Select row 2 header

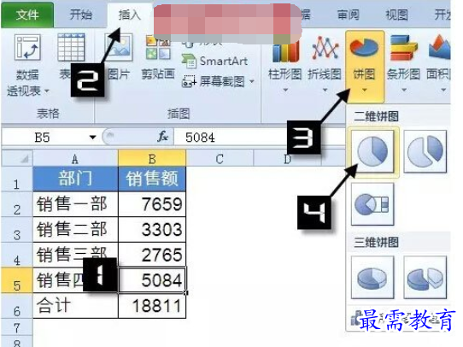click(x=17, y=204)
